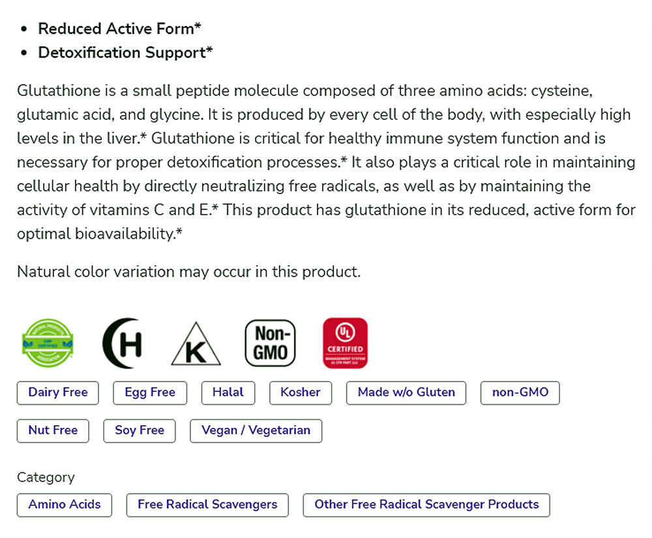Click the Halal crescent H certification icon

122,343
